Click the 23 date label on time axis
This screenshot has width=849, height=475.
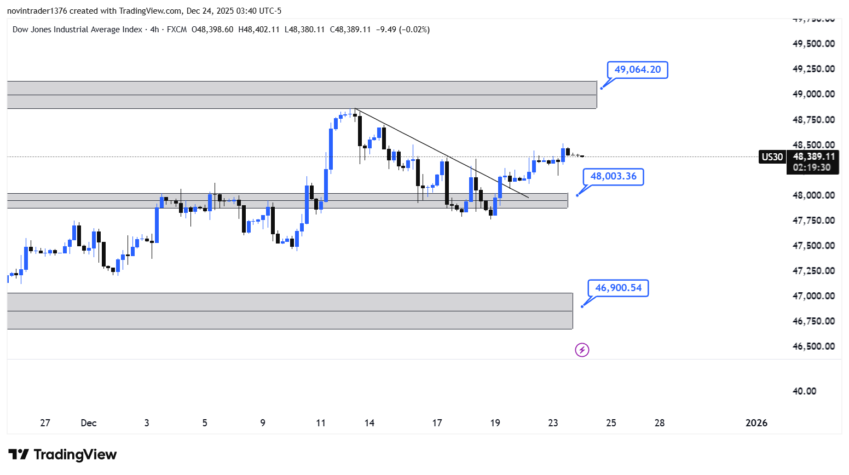(x=553, y=423)
